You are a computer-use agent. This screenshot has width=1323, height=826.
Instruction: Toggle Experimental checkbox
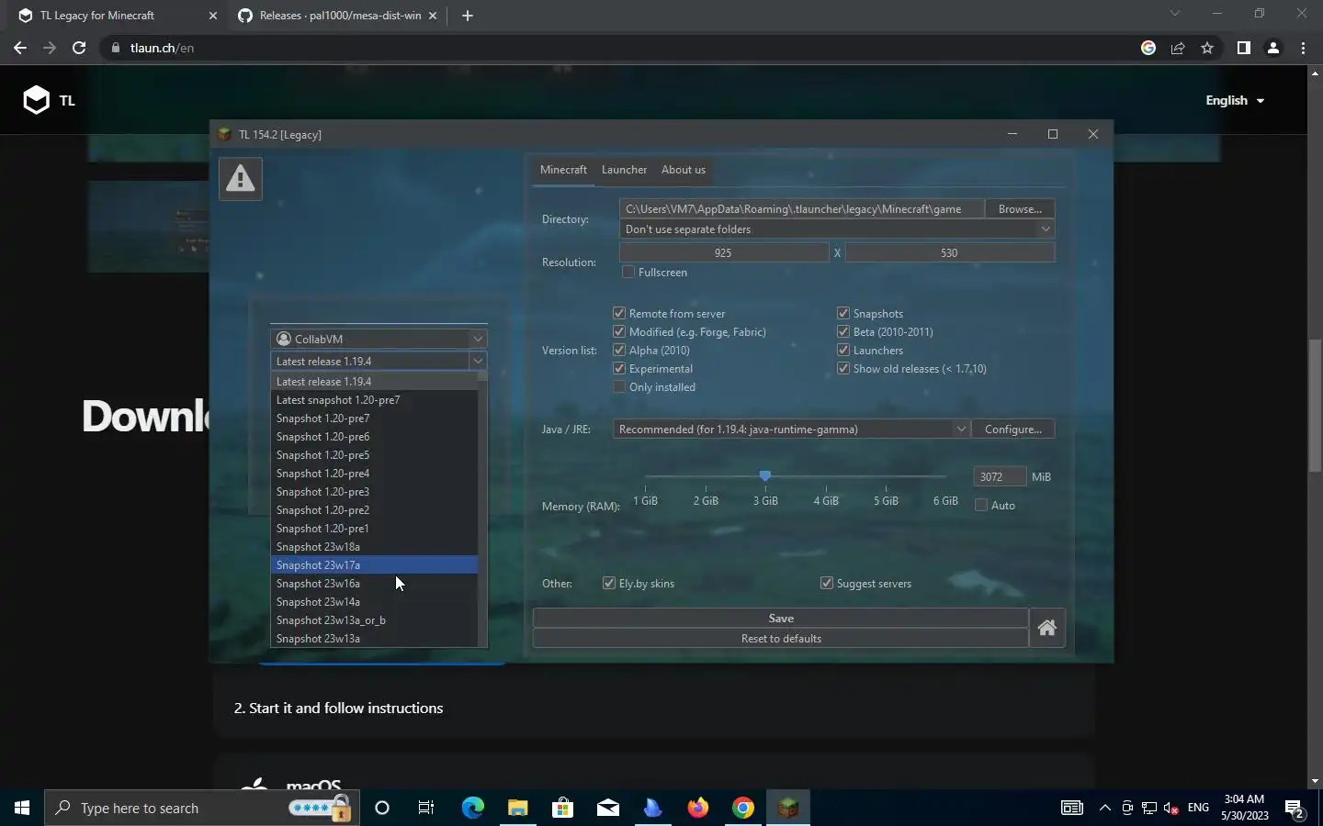(619, 368)
